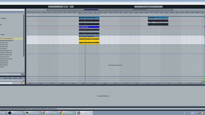205x115 pixels.
Task: Select Amp 005.wav in the browser
Action: [4, 65]
